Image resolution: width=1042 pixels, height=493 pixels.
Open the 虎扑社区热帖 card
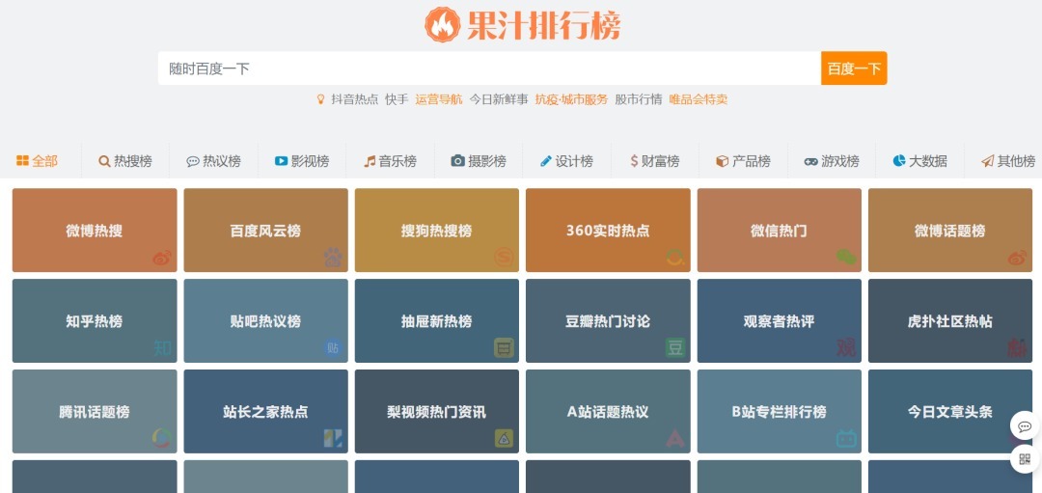click(x=950, y=321)
